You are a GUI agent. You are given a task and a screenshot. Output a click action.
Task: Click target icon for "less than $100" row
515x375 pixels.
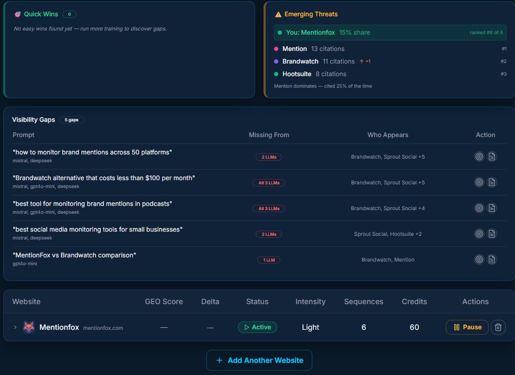point(479,182)
